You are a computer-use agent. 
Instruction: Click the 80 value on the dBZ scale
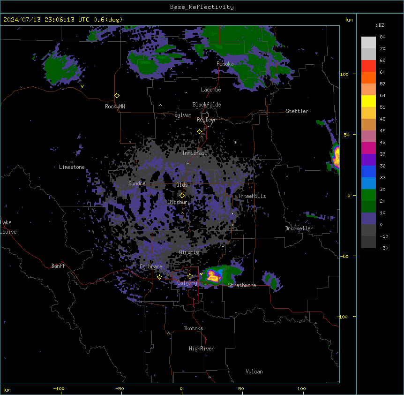pyautogui.click(x=382, y=37)
